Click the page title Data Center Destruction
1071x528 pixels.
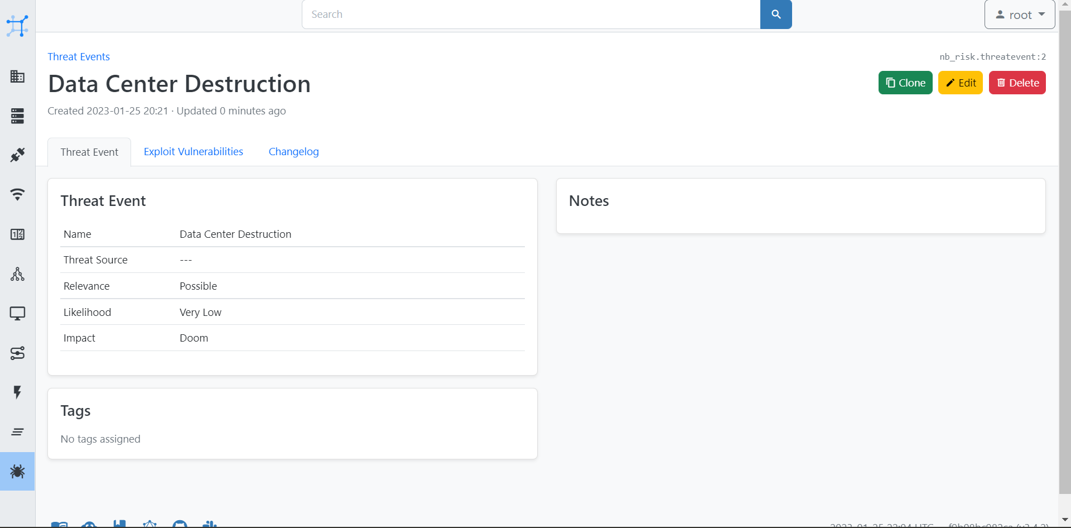[179, 84]
